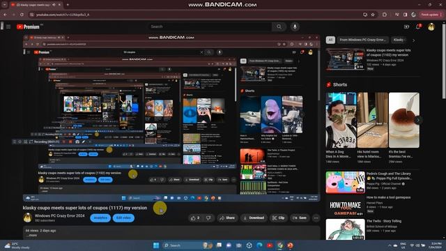
Task: Click Finish update in Chrome
Action: (431, 15)
